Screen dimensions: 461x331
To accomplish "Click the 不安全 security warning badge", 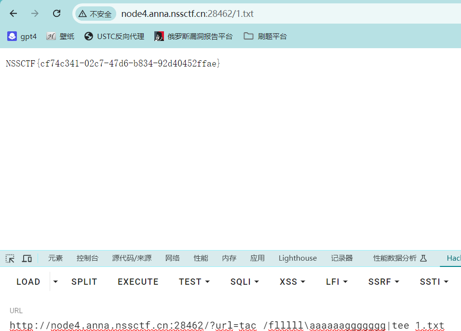I will (95, 14).
